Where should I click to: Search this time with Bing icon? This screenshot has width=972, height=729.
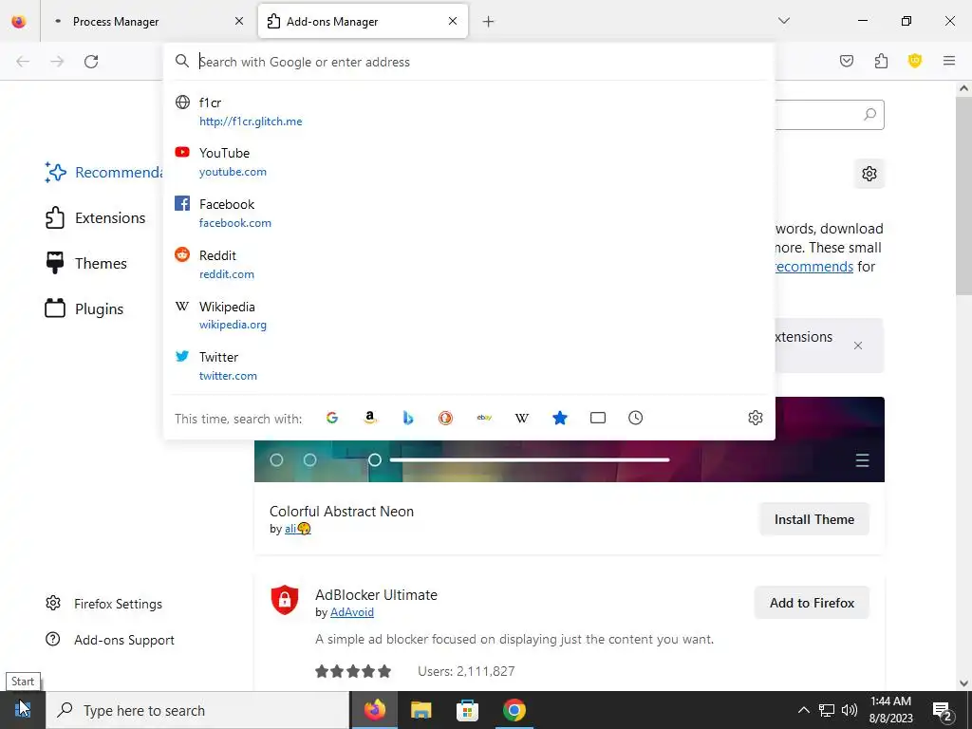pos(408,418)
